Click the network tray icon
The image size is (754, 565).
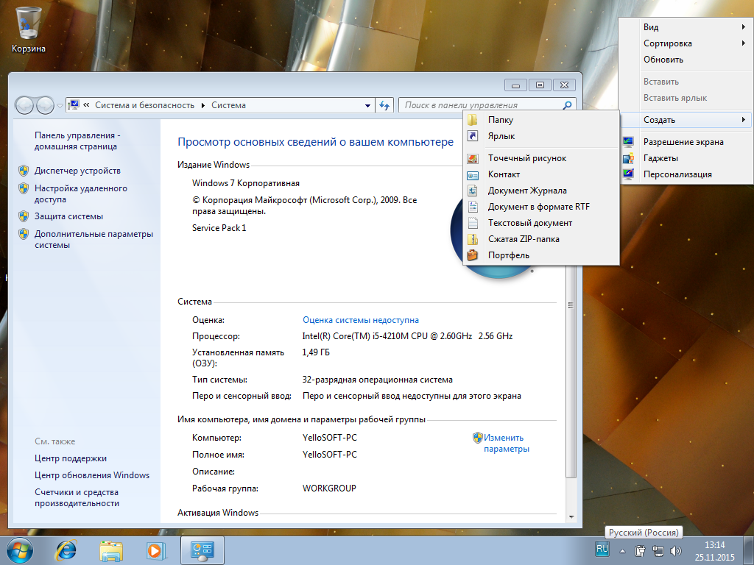pos(658,551)
